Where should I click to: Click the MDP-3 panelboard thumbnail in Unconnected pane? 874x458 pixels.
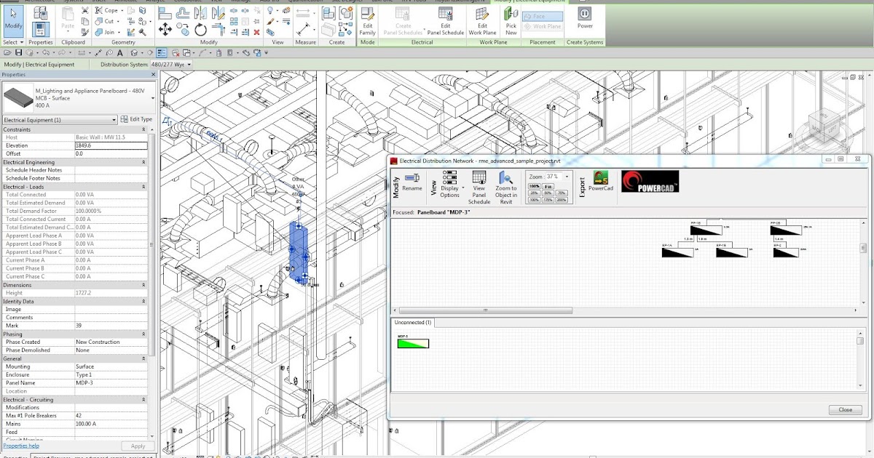[412, 342]
